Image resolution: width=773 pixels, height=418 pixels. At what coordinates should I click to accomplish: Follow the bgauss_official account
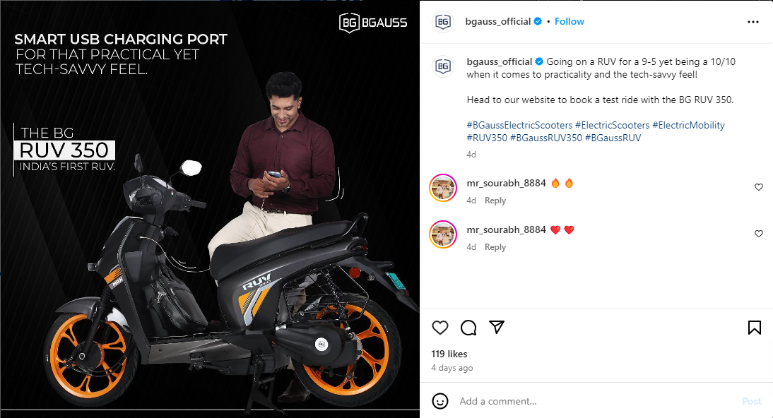pyautogui.click(x=569, y=22)
